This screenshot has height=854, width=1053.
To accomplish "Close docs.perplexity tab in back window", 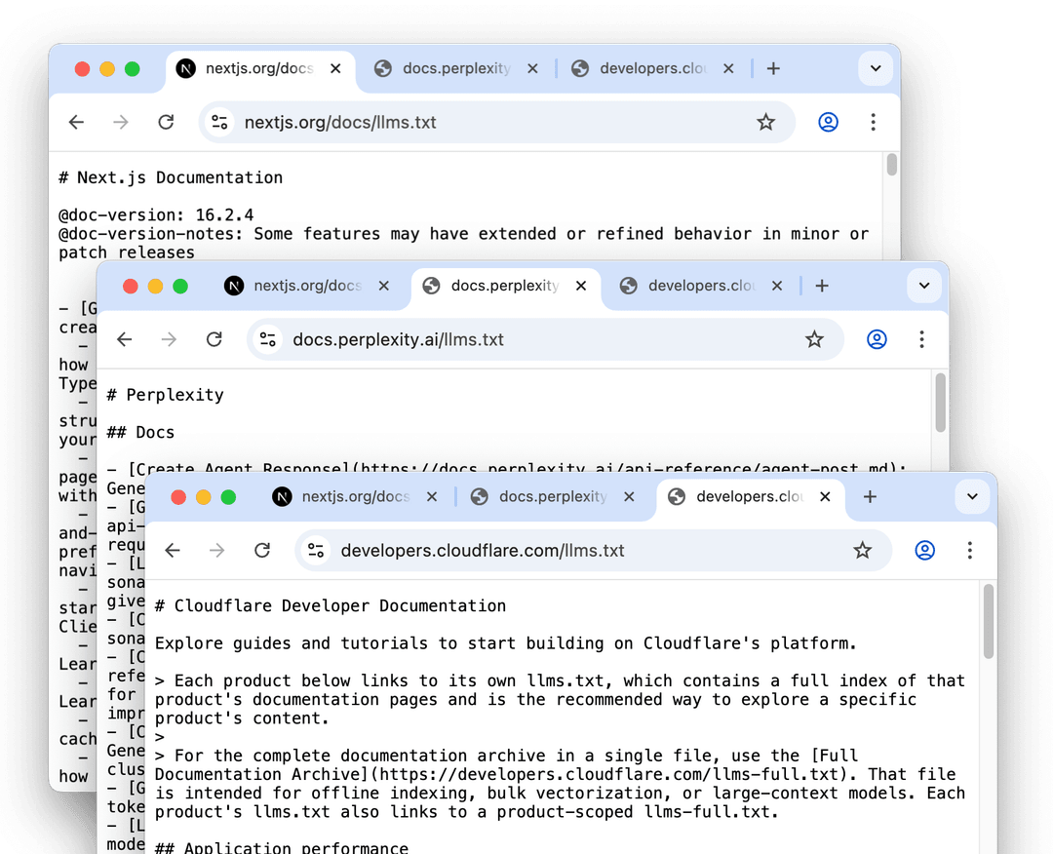I will (x=532, y=68).
